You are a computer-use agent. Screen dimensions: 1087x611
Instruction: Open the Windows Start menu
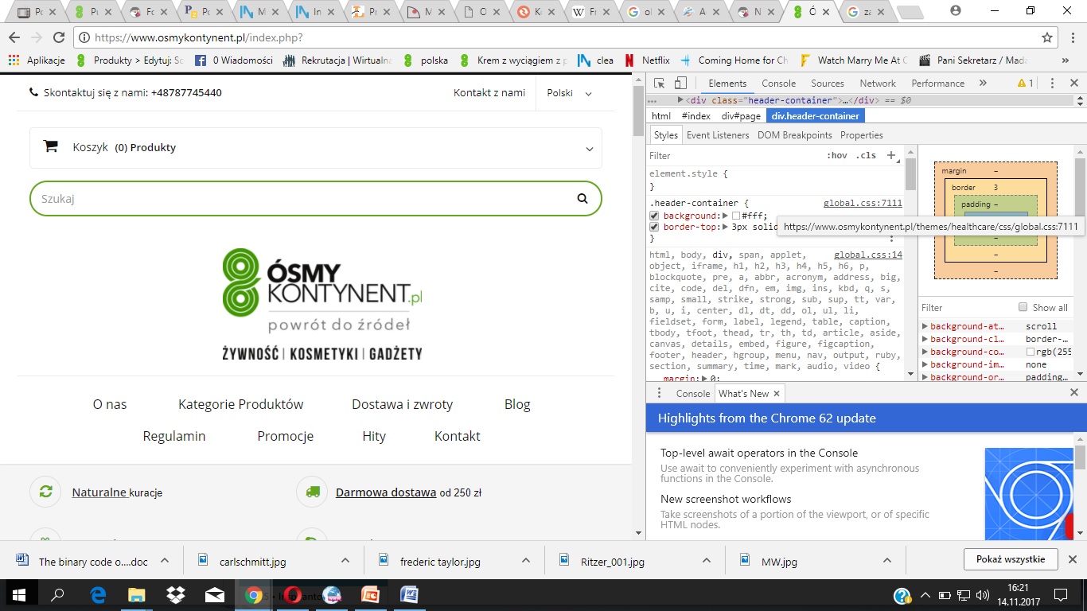18,595
